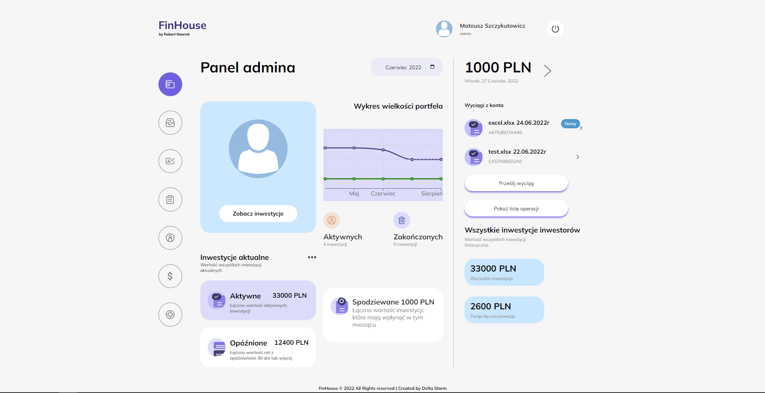Open the wallet dashboard sidebar icon

point(170,84)
